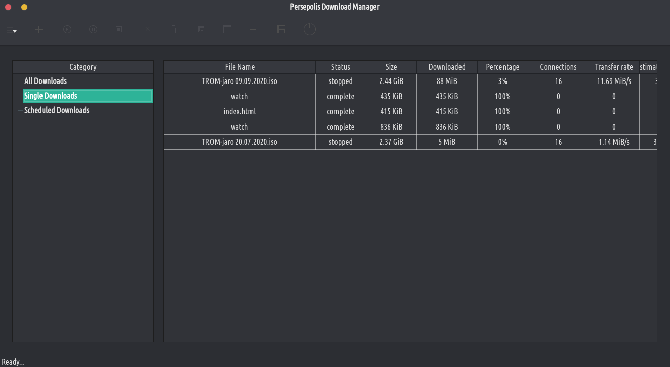Click the resume download play icon
This screenshot has width=670, height=367.
67,30
